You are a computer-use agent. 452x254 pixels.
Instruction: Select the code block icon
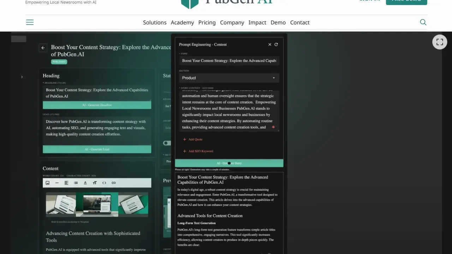[104, 183]
